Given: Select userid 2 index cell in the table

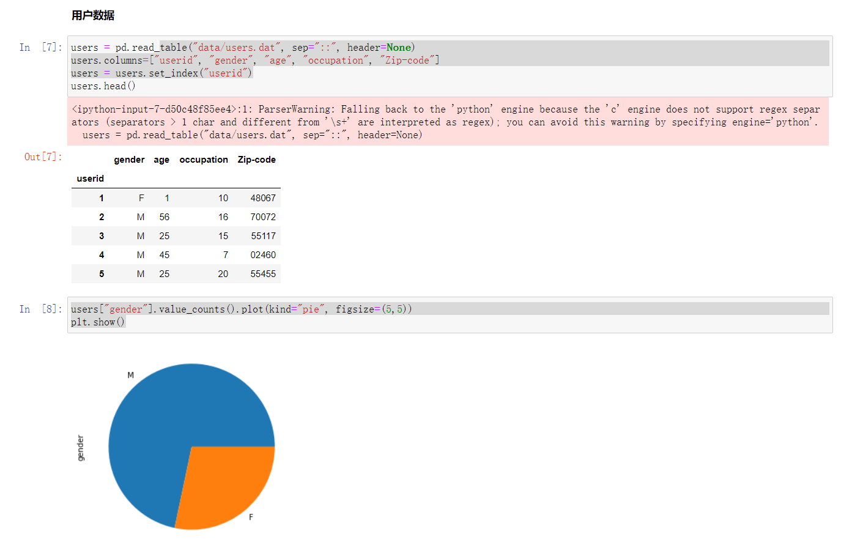Looking at the screenshot, I should (102, 217).
